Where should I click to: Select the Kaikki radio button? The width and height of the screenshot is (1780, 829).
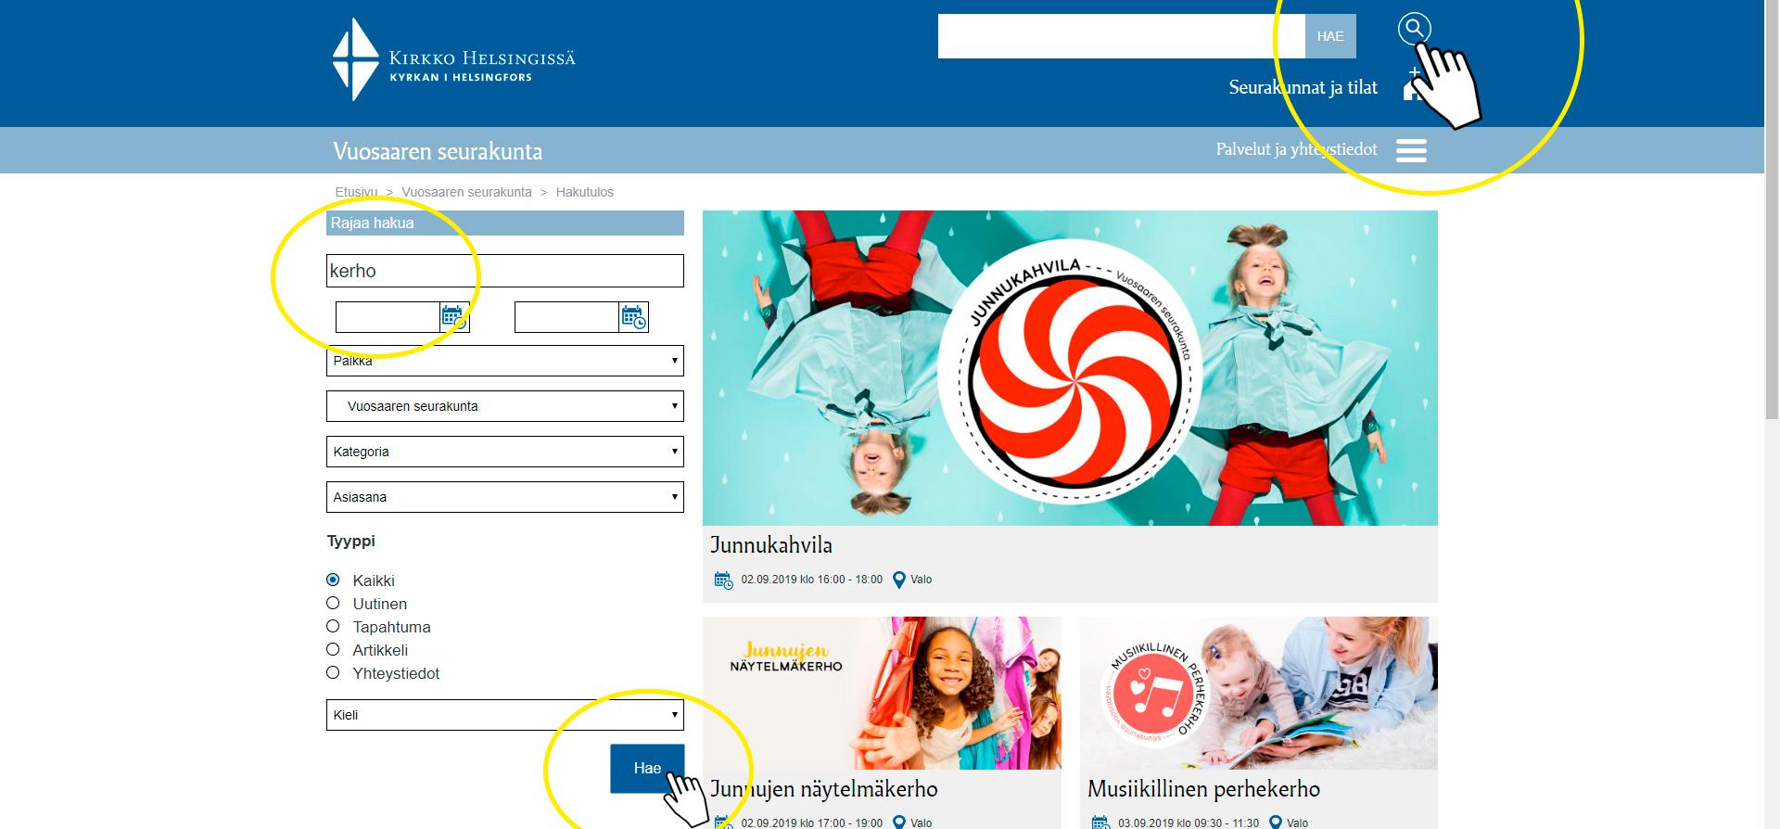[x=333, y=580]
